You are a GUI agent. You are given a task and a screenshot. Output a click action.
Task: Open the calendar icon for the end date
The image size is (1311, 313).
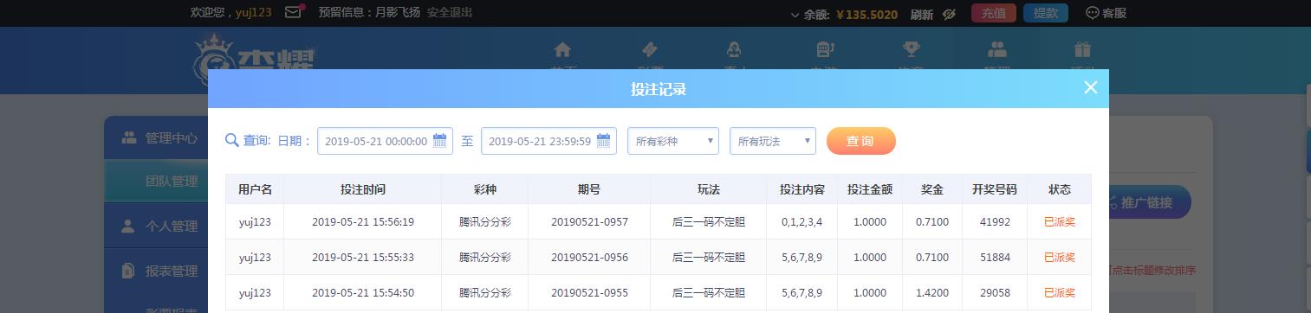603,141
